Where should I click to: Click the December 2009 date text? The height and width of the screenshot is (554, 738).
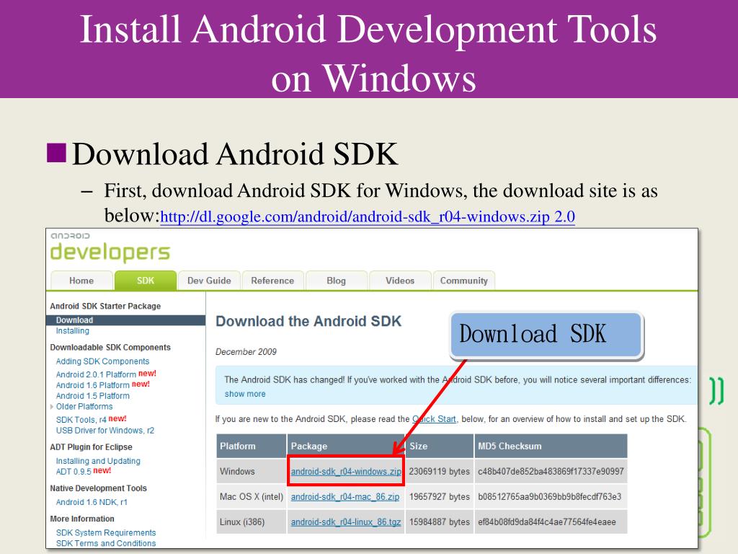(246, 352)
